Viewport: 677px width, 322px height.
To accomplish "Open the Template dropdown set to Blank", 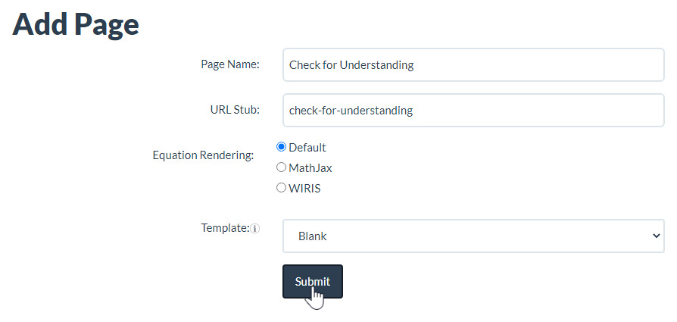I will point(473,236).
